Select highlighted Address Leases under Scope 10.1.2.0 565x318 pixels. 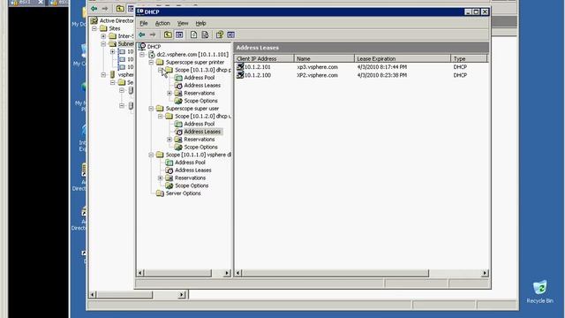[x=202, y=132]
